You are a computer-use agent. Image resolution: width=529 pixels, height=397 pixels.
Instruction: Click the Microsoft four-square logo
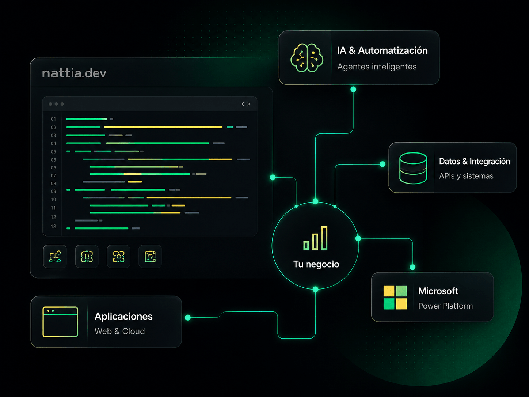tap(395, 297)
